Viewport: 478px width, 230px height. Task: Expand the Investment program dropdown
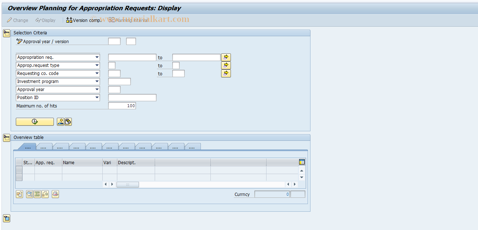pyautogui.click(x=97, y=82)
